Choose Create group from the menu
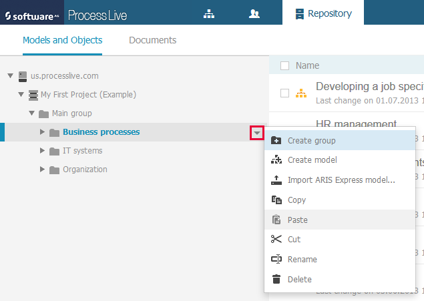 340,141
